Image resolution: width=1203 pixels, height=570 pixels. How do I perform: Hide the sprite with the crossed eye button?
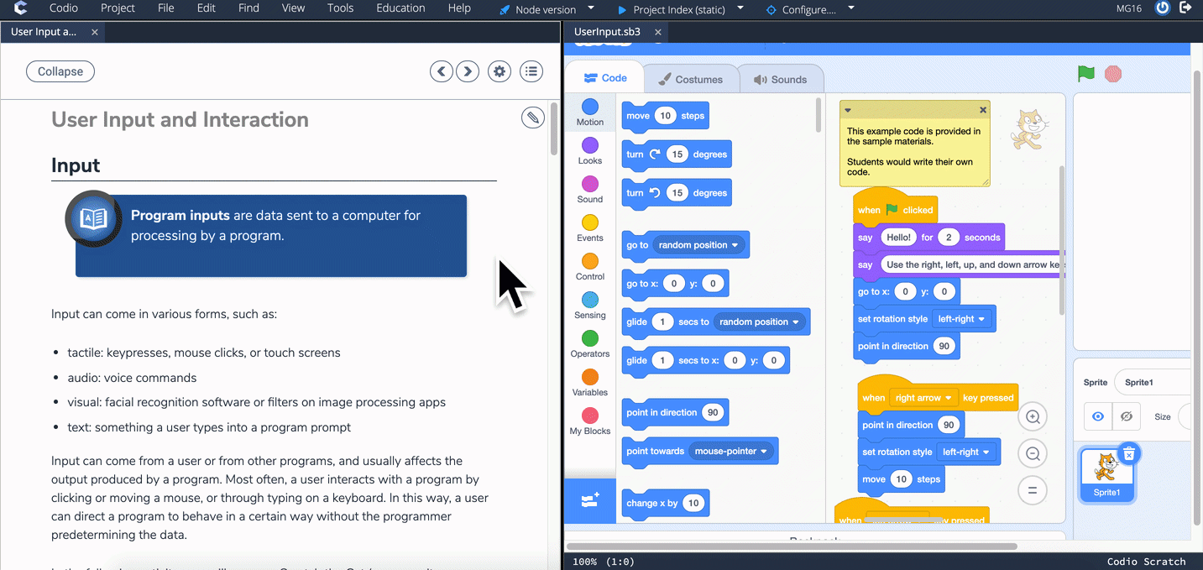point(1127,416)
